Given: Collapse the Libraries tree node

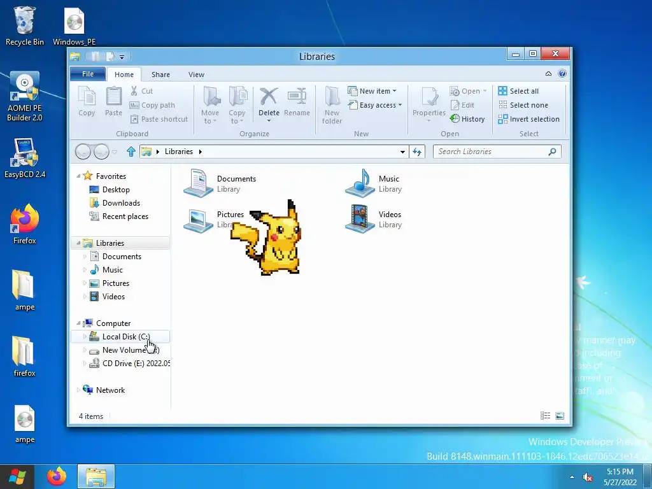Looking at the screenshot, I should pos(78,243).
